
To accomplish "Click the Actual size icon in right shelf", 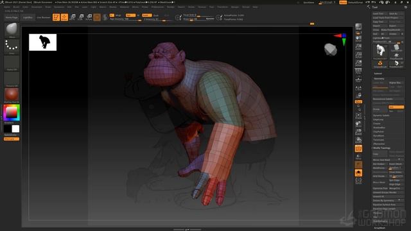I will point(358,55).
